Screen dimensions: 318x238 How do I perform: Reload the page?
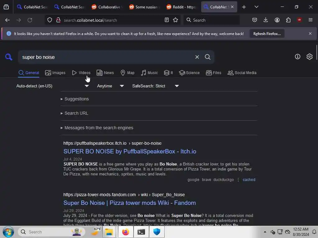tap(30, 20)
